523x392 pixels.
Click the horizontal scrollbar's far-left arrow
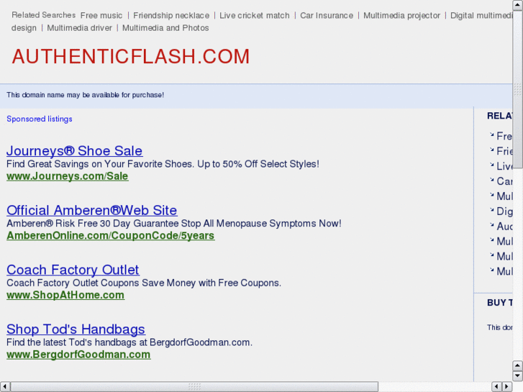5,387
